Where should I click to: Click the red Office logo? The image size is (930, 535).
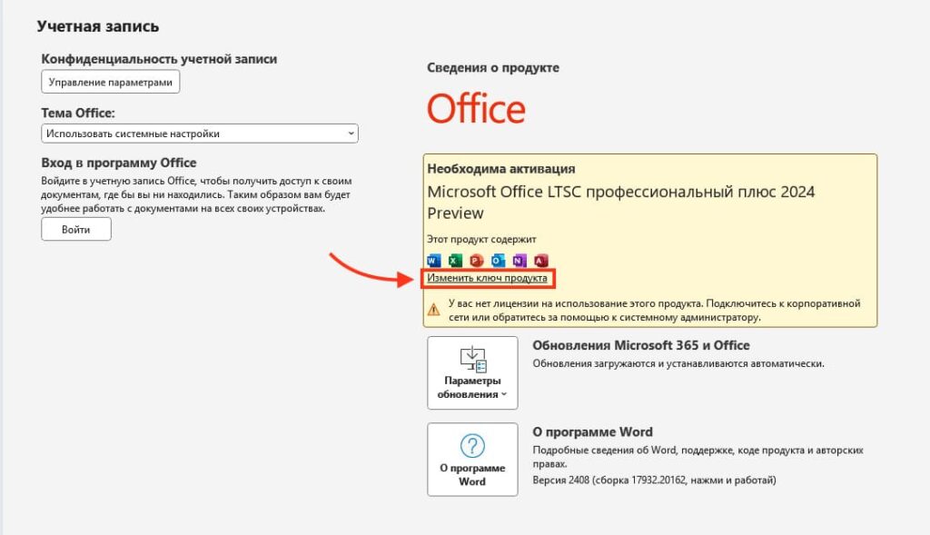click(476, 109)
